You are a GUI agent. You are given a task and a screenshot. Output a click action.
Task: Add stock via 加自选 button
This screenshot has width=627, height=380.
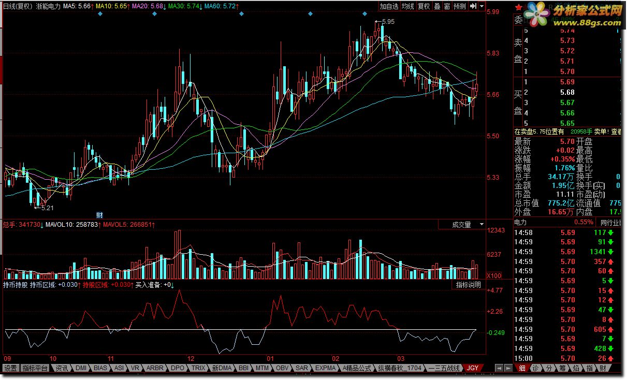point(389,6)
